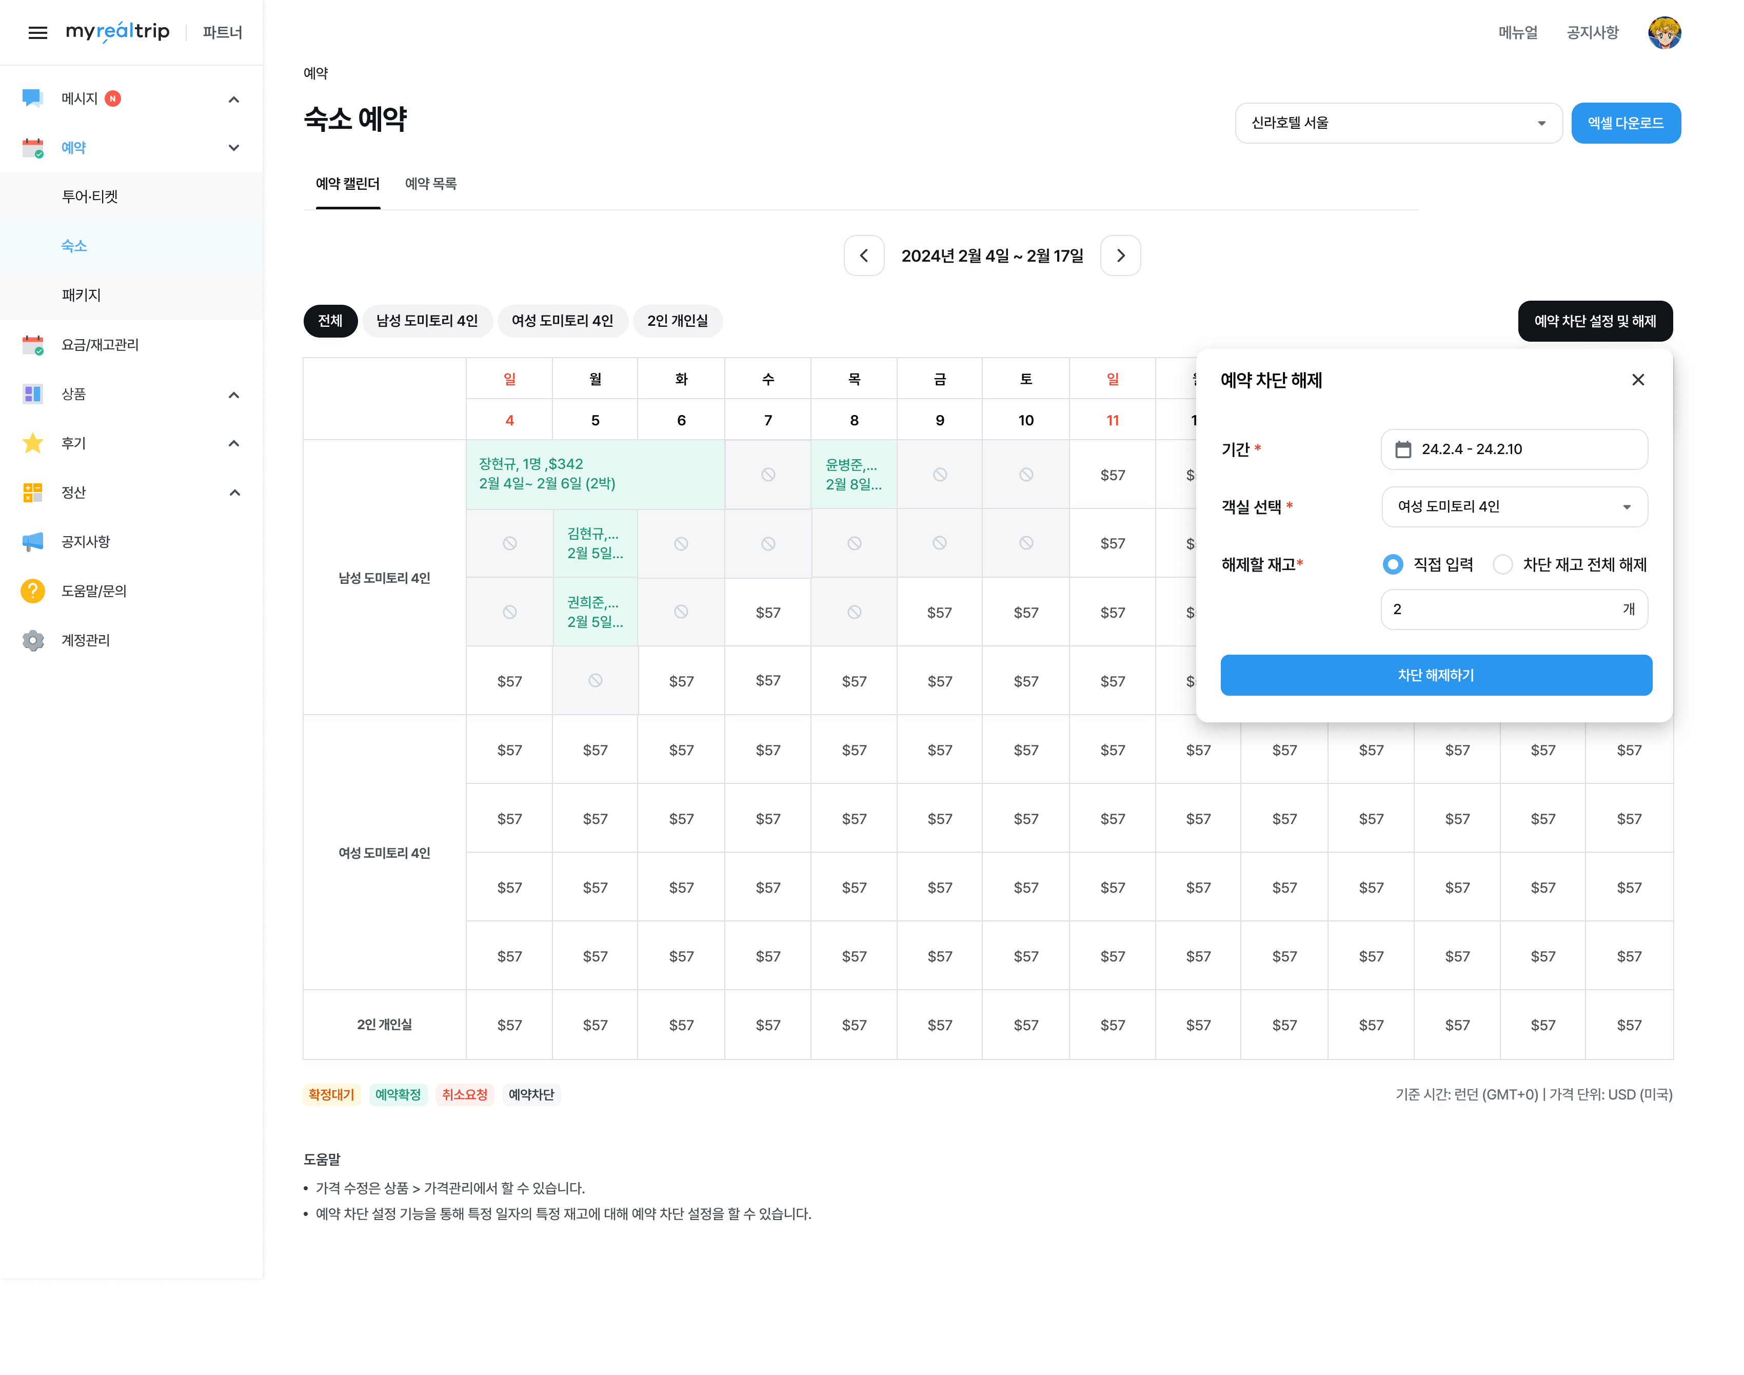The height and width of the screenshot is (1375, 1744).
Task: Click the 후기 star icon
Action: pyautogui.click(x=32, y=443)
